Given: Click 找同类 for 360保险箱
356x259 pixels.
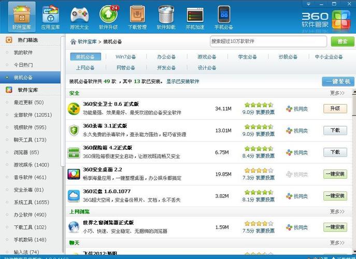Looking at the screenshot, I should [297, 152].
